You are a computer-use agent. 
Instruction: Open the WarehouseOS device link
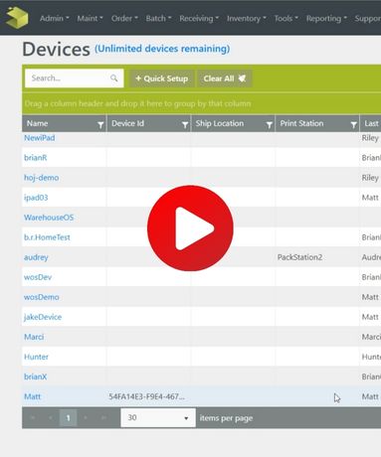pyautogui.click(x=49, y=218)
